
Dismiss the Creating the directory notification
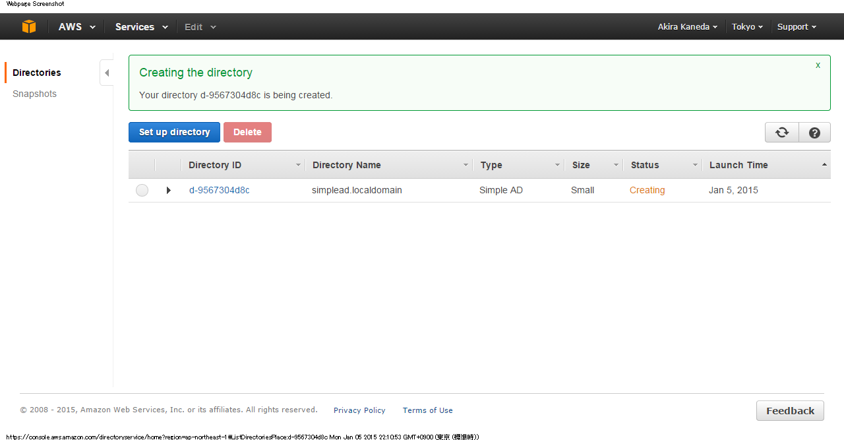tap(818, 65)
